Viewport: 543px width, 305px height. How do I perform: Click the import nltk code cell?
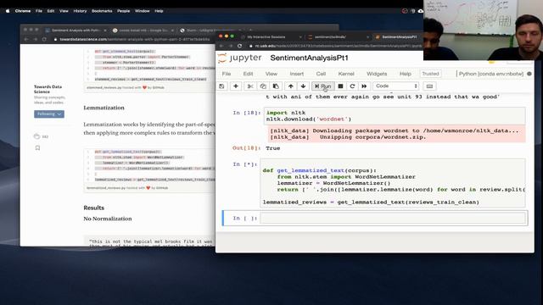(x=395, y=116)
